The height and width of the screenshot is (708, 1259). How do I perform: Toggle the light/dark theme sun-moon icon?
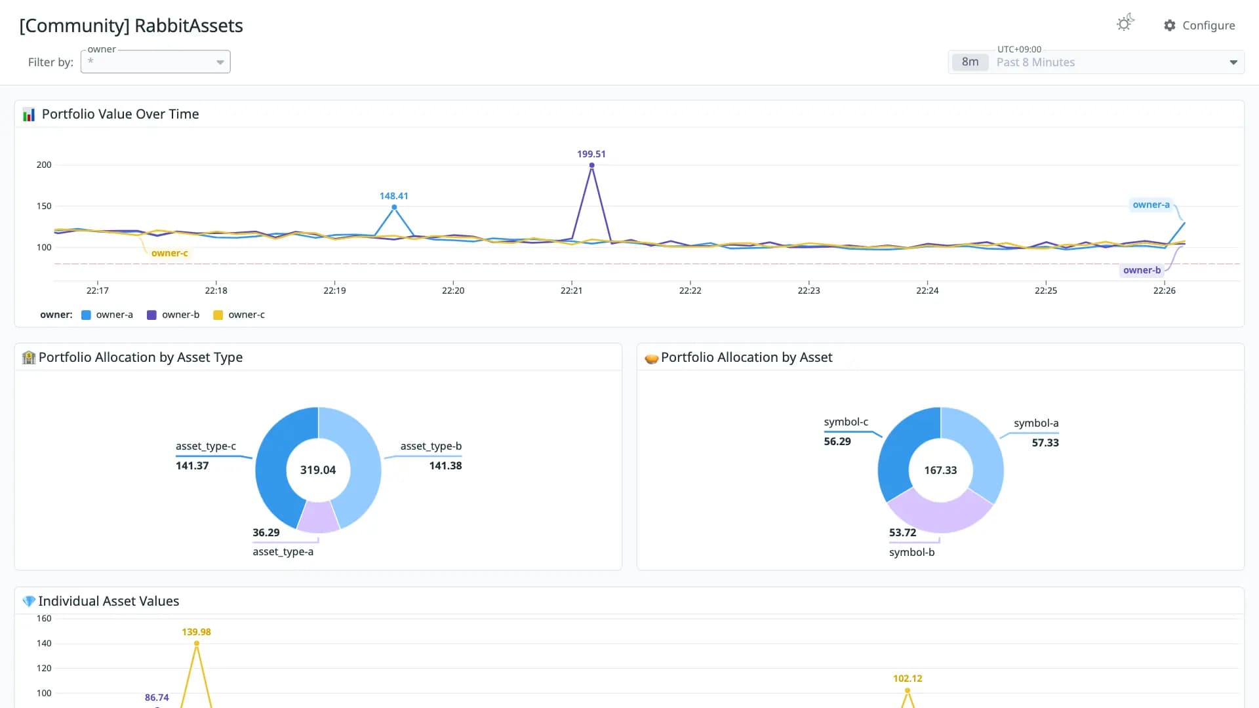click(x=1125, y=23)
